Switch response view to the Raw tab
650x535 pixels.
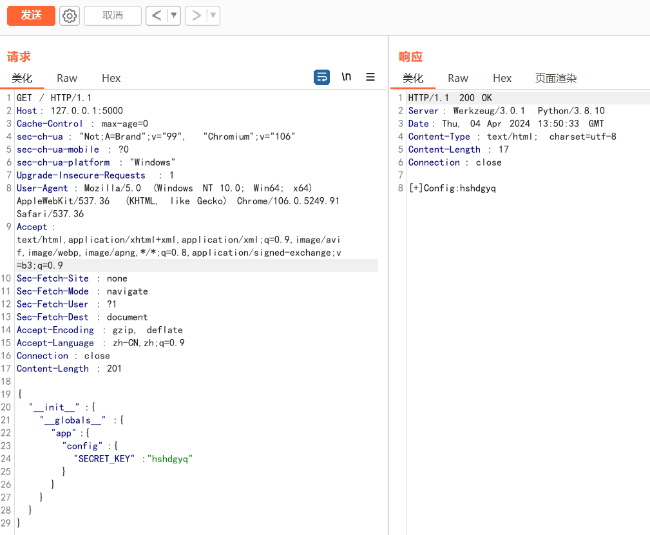click(x=457, y=79)
